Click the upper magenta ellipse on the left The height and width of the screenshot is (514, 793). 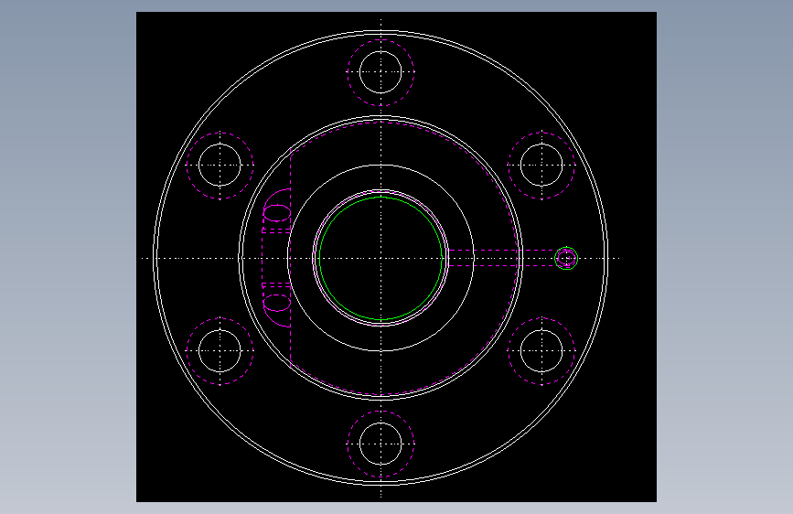coord(276,213)
